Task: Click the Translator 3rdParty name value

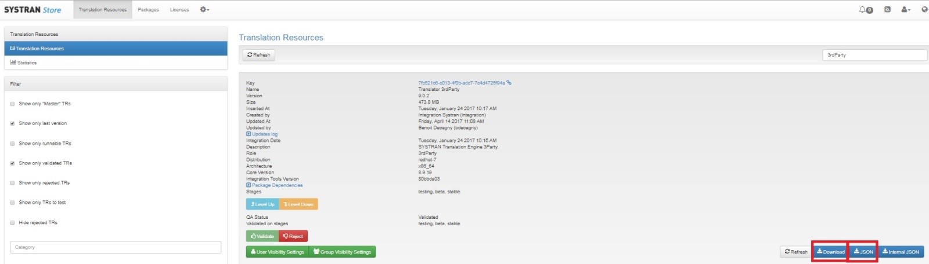Action: [x=439, y=89]
